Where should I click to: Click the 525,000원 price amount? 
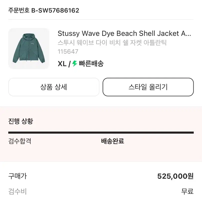[x=175, y=176]
